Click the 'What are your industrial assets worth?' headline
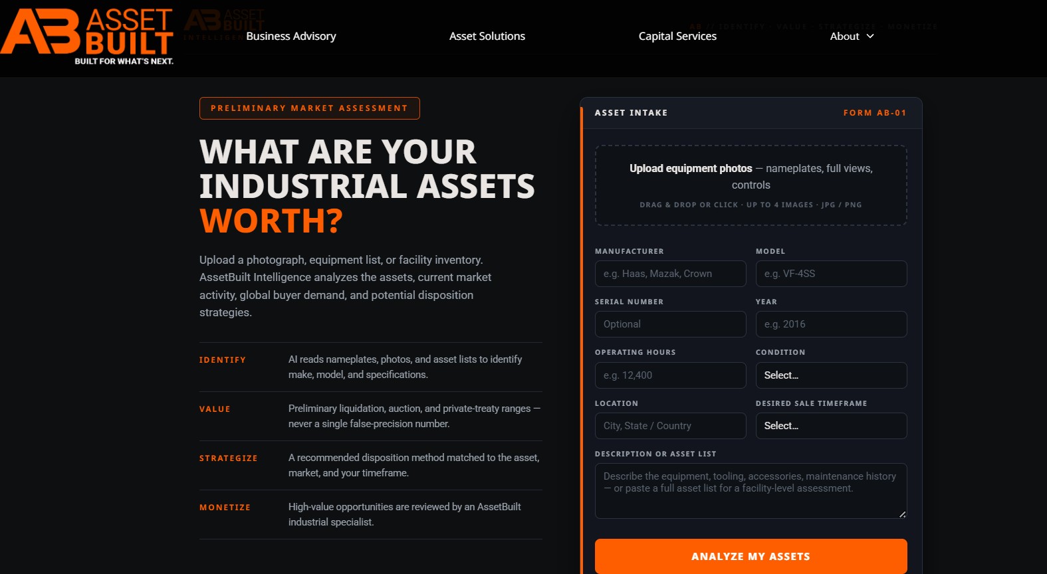Viewport: 1047px width, 574px height. 367,186
